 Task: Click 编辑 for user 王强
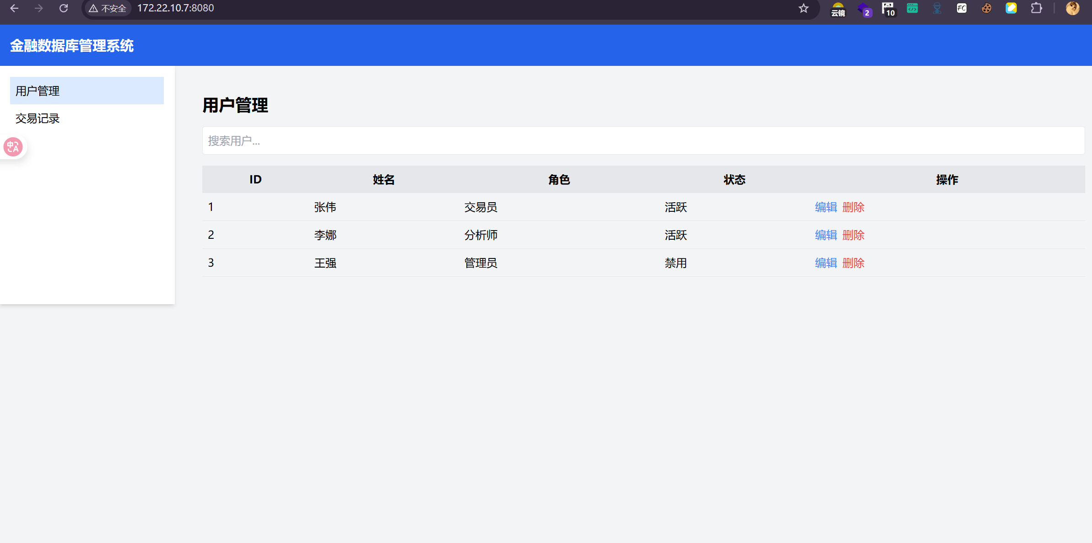[x=826, y=263]
